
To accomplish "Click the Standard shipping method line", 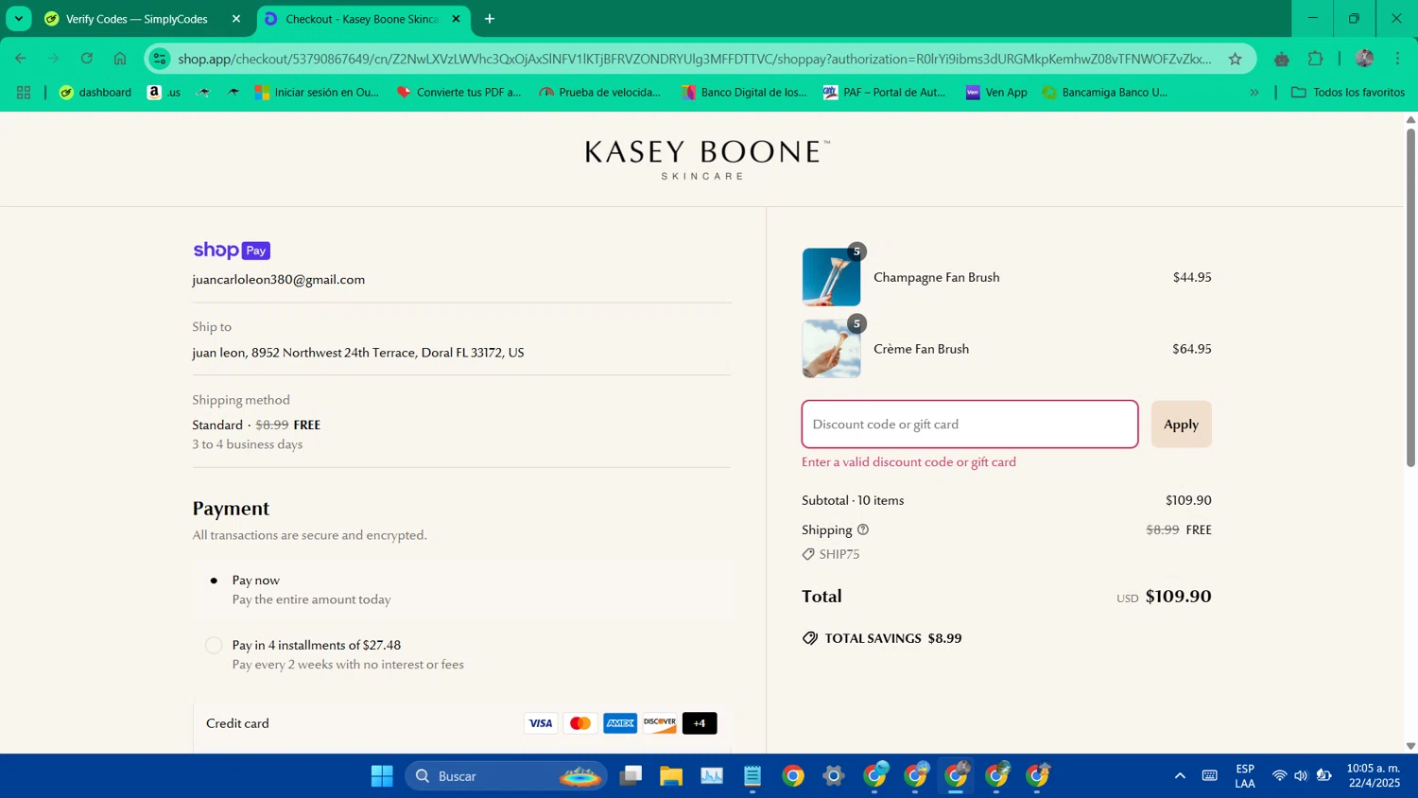I will point(256,425).
